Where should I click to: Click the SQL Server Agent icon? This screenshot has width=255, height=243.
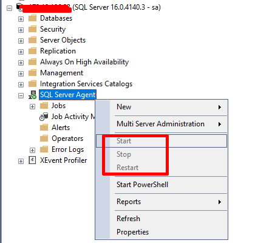(32, 95)
